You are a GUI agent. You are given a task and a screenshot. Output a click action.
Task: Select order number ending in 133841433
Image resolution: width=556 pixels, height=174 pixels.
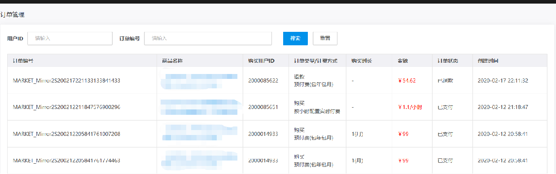click(x=66, y=81)
